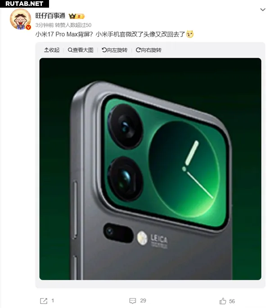Viewport: 270px width, 308px height.
Task: Click the post text 小米17 Pro Max背屏
Action: (x=63, y=34)
